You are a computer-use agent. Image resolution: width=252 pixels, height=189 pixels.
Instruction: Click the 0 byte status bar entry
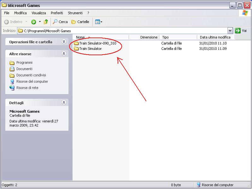176,185
